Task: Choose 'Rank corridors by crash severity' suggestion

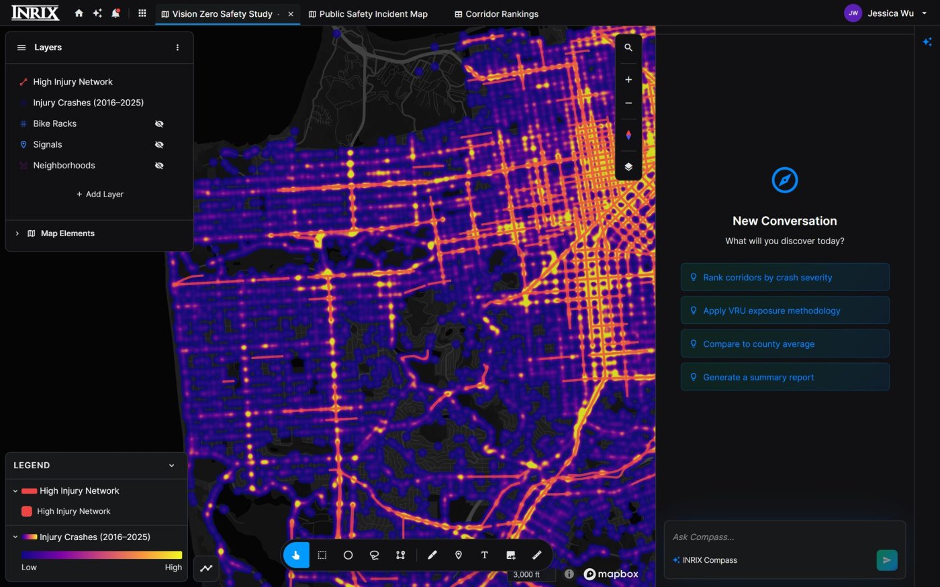Action: (x=785, y=277)
